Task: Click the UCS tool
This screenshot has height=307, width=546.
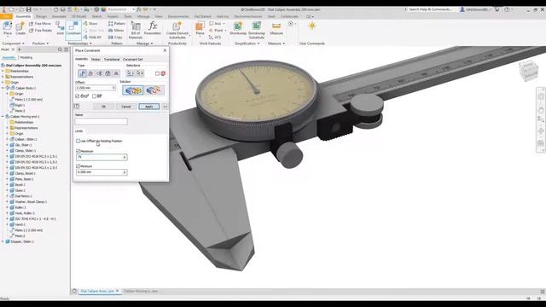Action: click(x=215, y=38)
